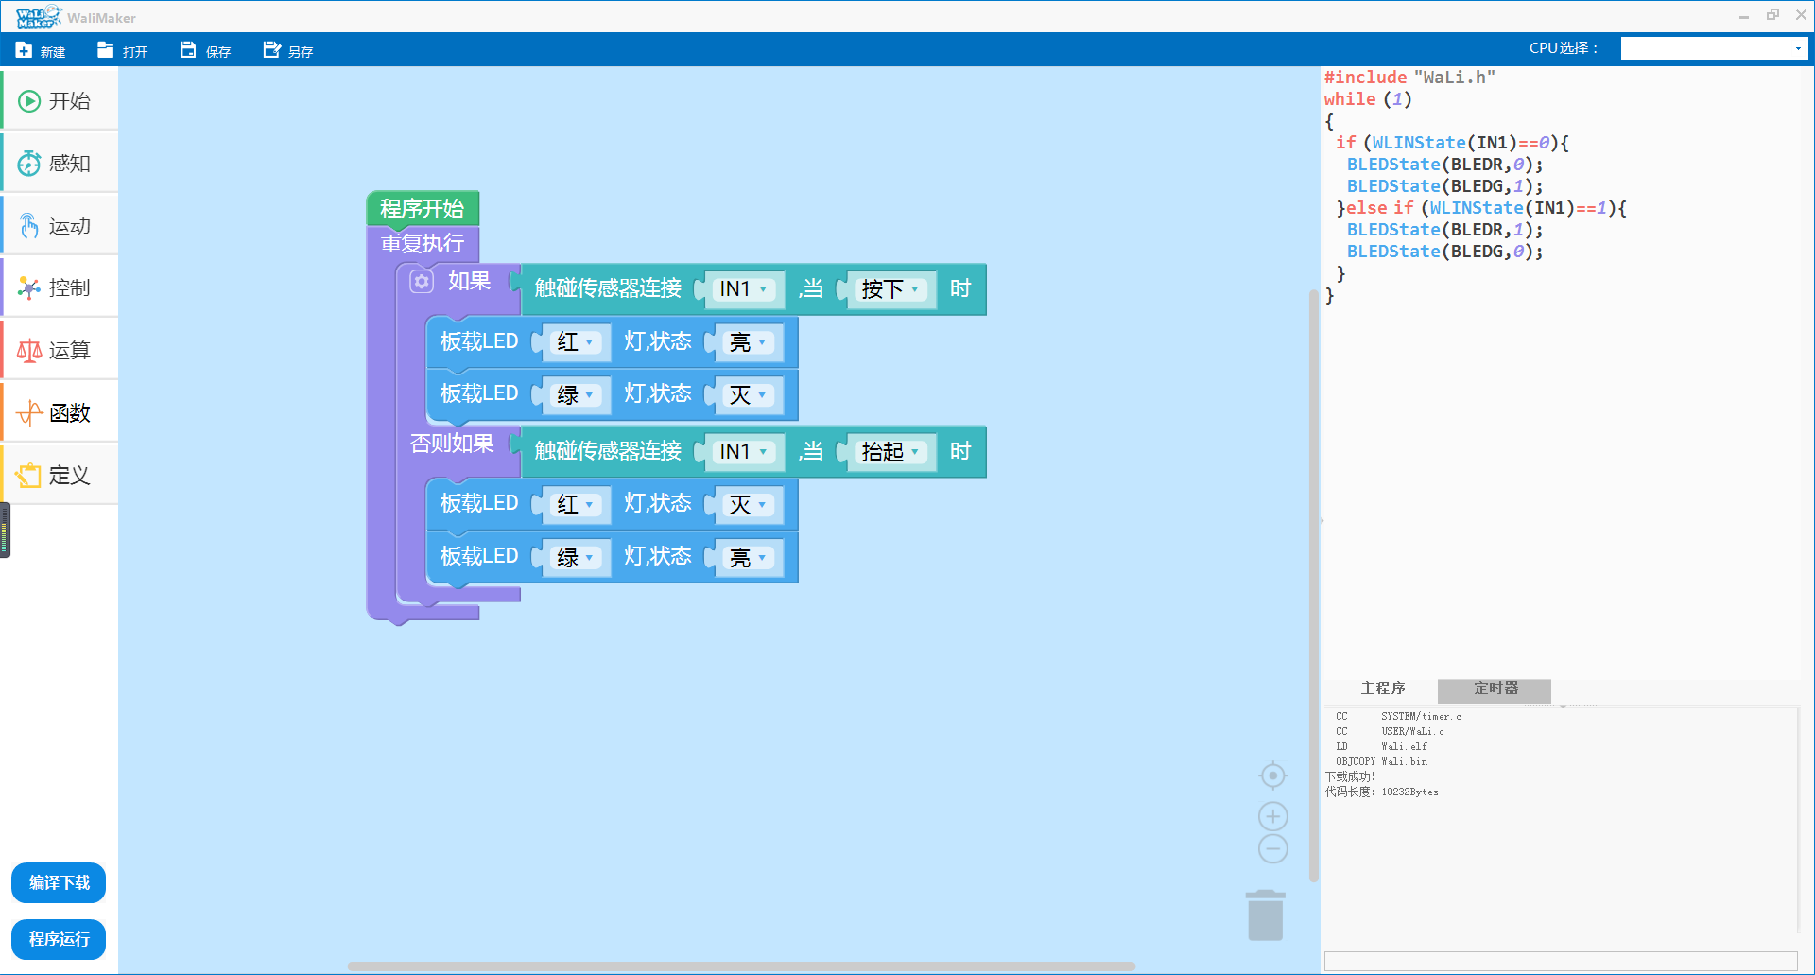Select the 程序开始 block
The height and width of the screenshot is (975, 1815).
(422, 209)
